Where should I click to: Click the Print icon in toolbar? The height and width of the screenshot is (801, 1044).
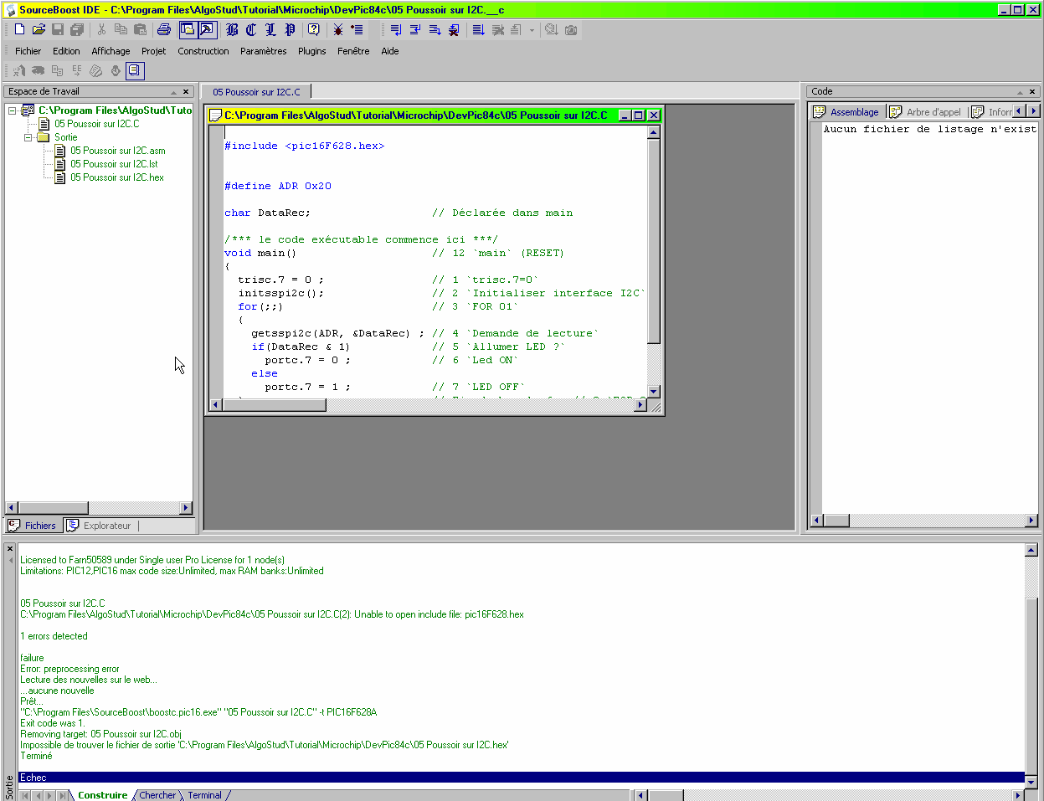pyautogui.click(x=164, y=29)
